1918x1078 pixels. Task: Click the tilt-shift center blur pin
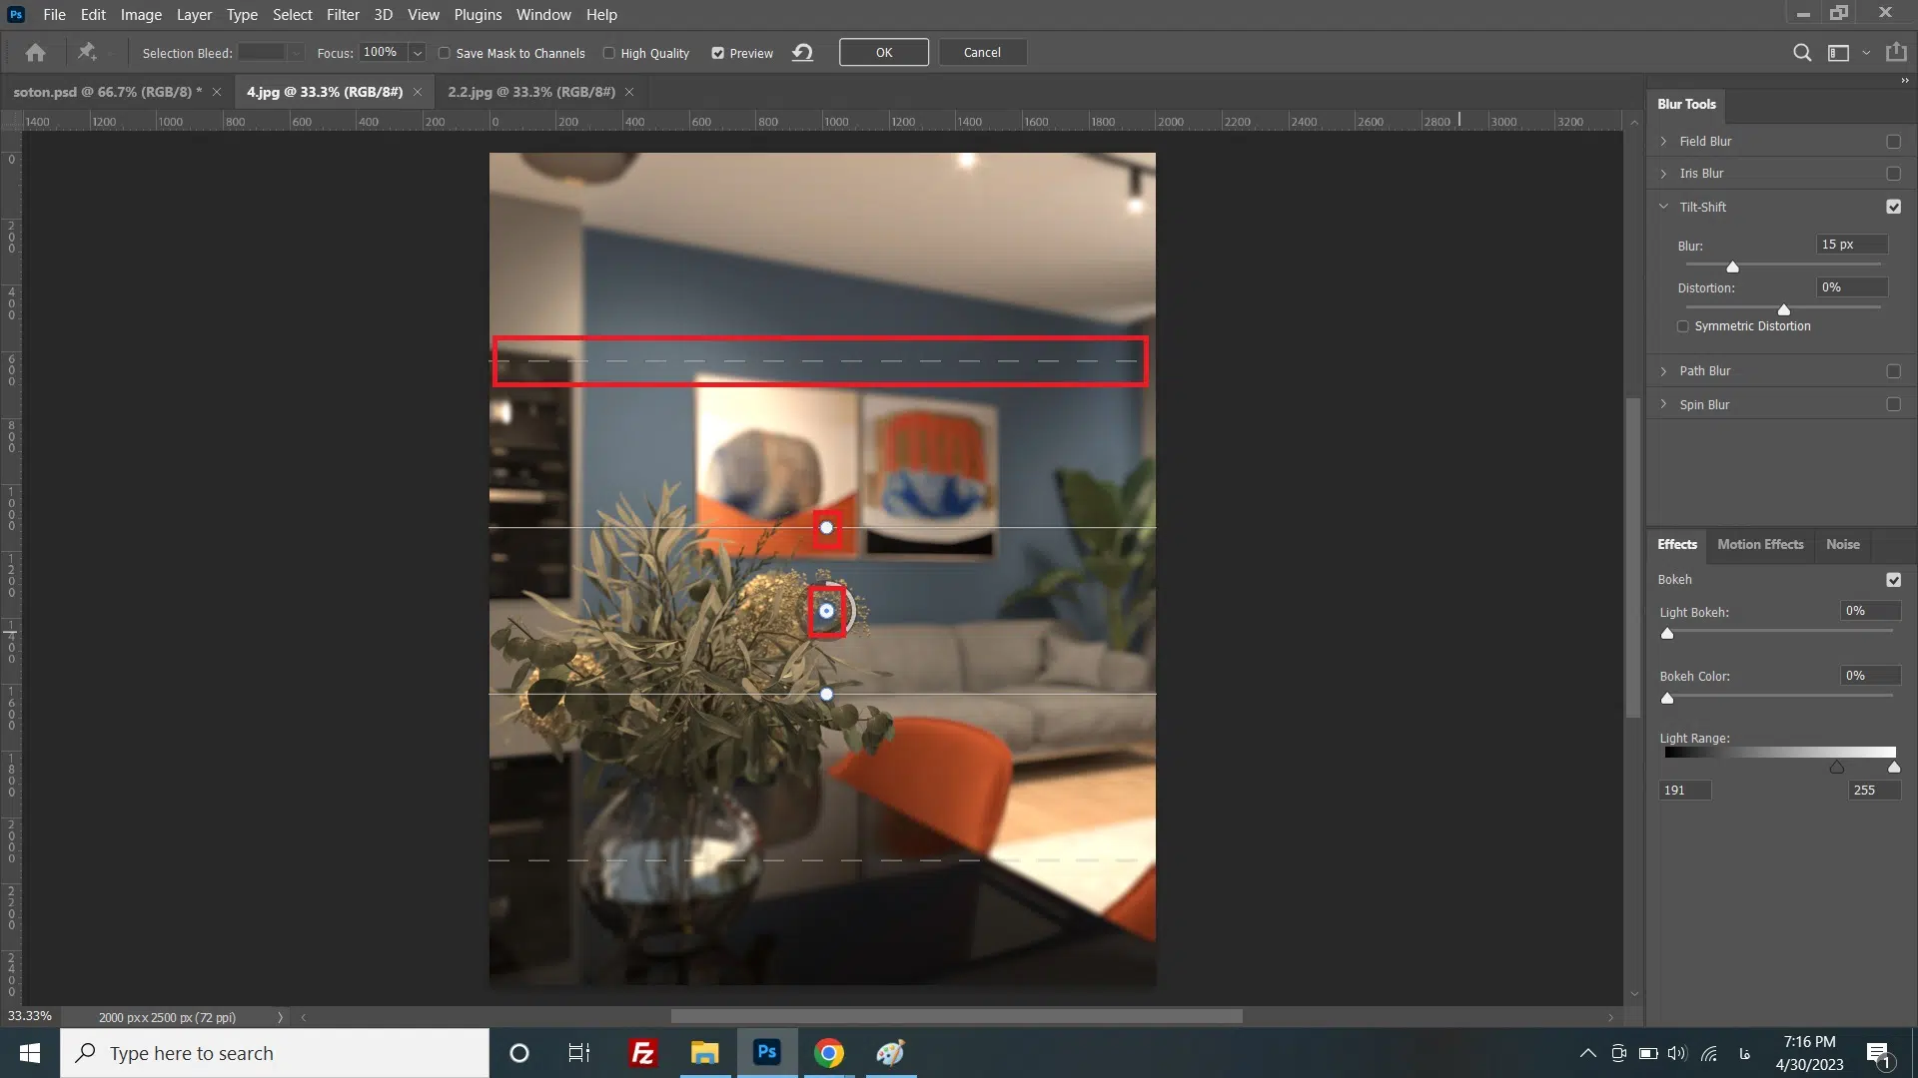(826, 611)
